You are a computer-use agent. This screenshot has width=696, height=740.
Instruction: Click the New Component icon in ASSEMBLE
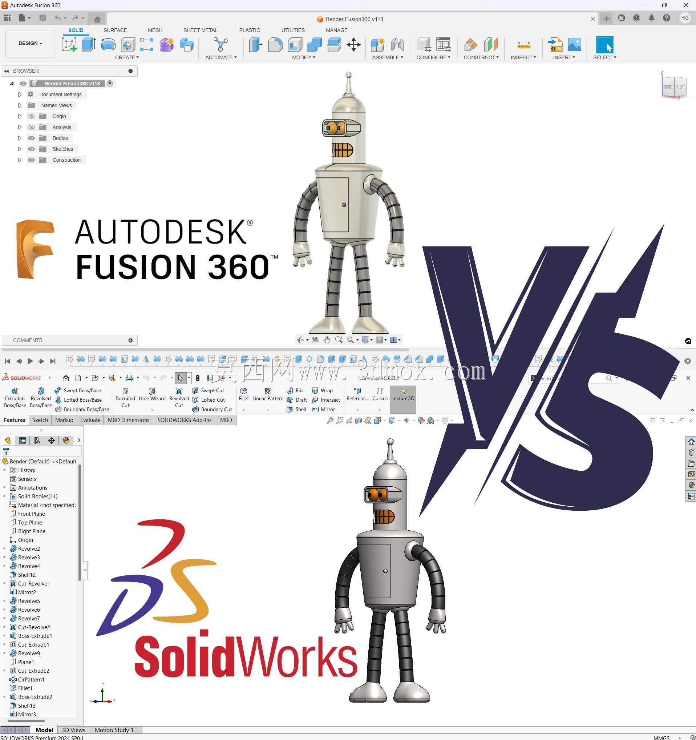click(377, 45)
